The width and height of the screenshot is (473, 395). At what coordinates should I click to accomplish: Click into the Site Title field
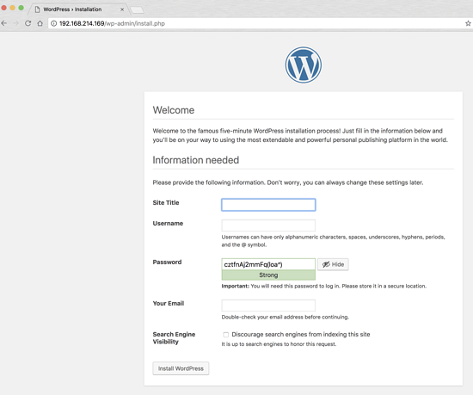[268, 205]
